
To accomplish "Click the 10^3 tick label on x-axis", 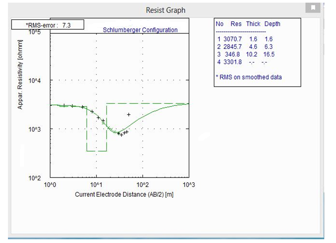I will (188, 183).
